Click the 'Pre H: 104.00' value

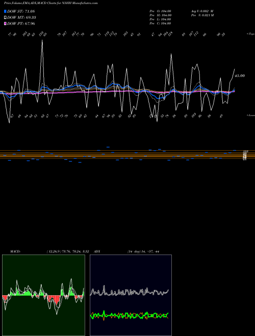(x=160, y=15)
